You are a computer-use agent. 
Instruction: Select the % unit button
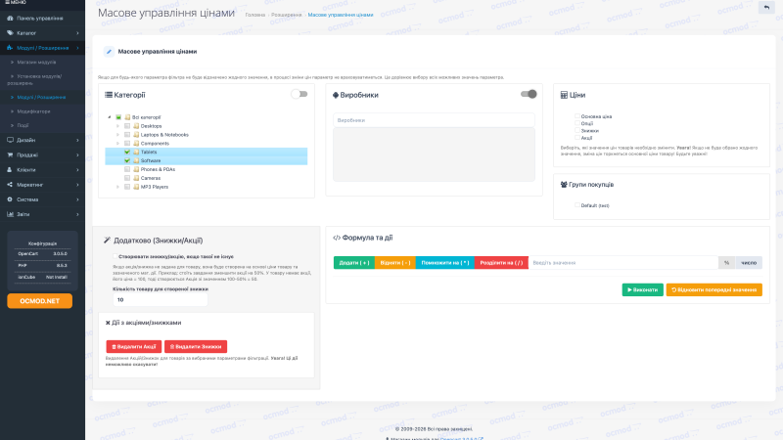726,262
